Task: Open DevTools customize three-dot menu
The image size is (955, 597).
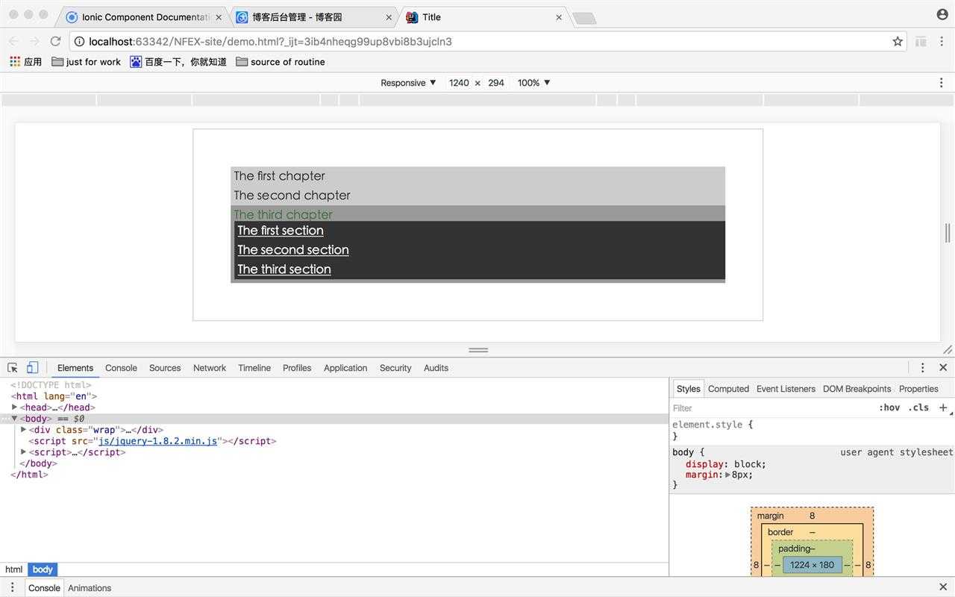Action: coord(922,367)
